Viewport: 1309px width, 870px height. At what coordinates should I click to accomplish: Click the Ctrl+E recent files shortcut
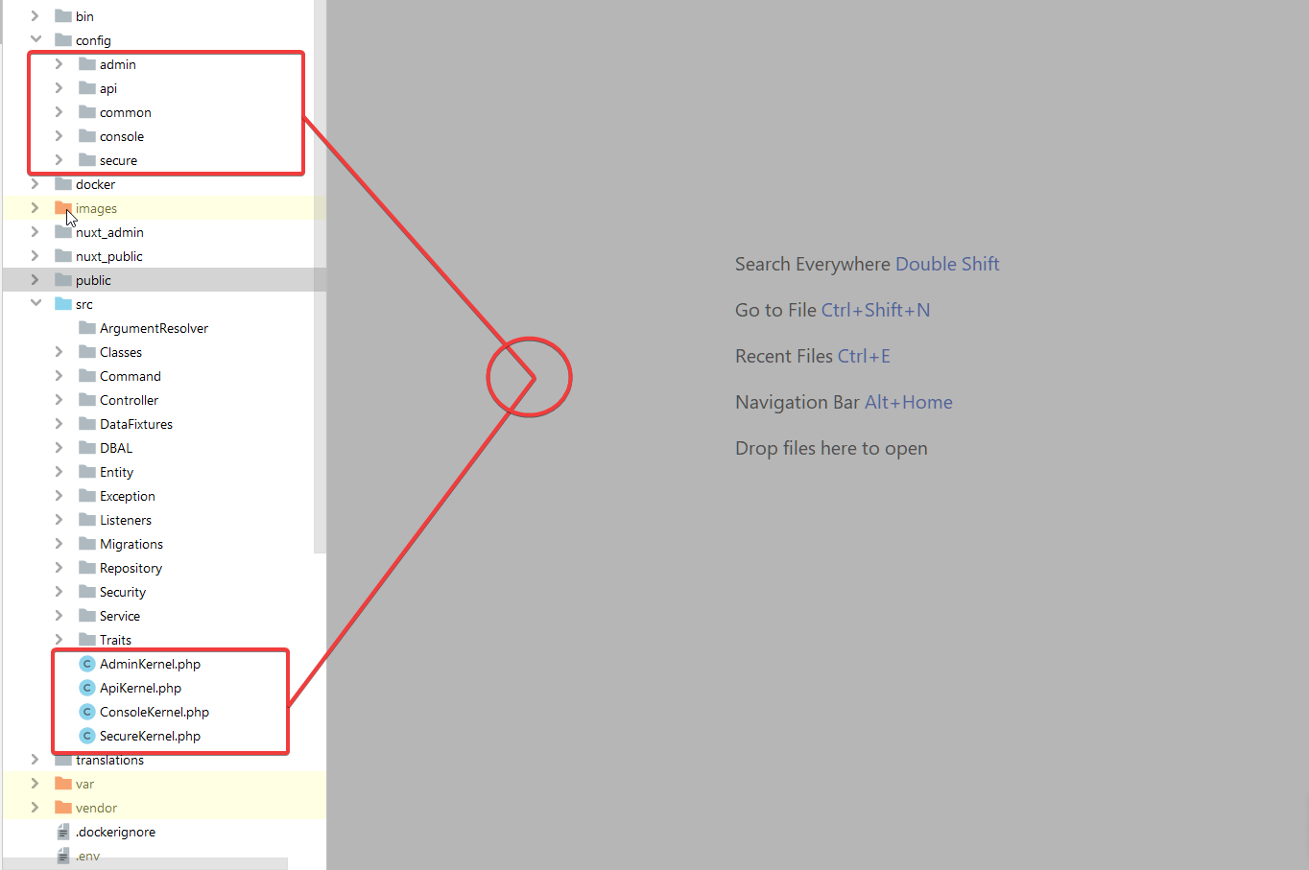pos(864,356)
